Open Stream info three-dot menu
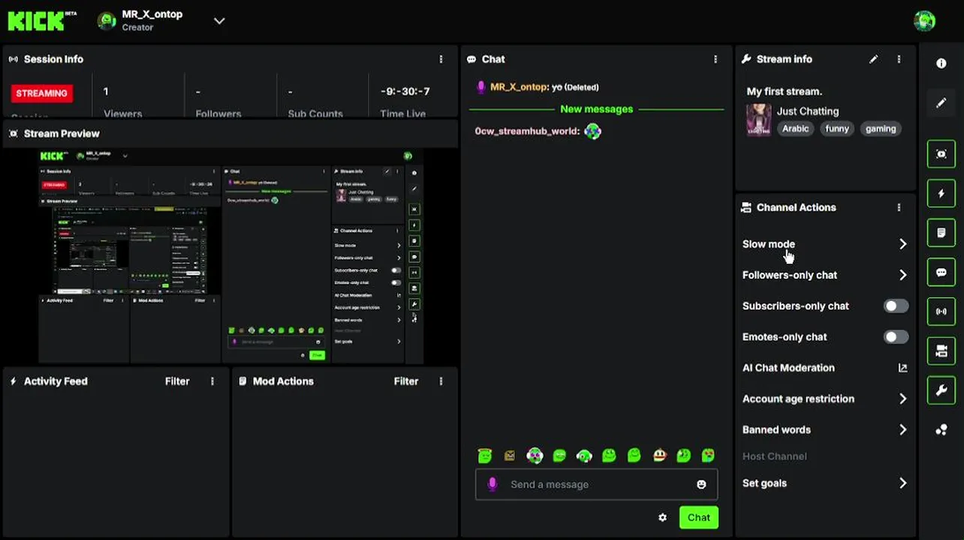The image size is (964, 540). [899, 59]
